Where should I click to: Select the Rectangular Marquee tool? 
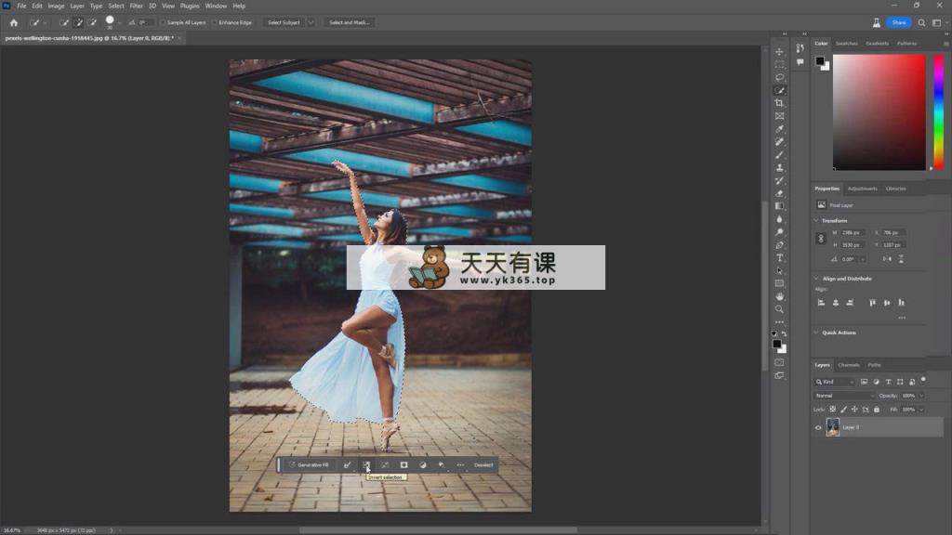pyautogui.click(x=780, y=64)
